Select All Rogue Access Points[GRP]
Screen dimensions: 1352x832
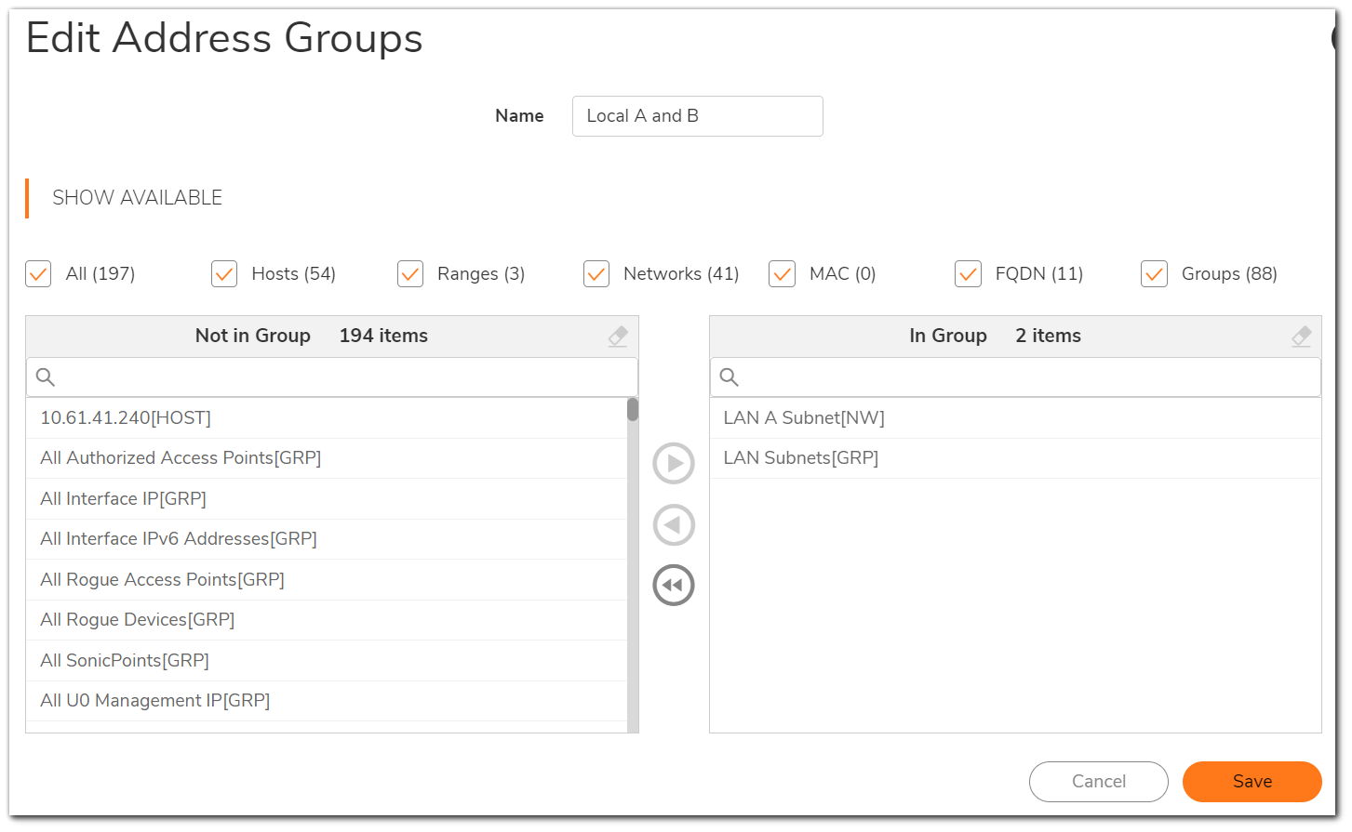click(327, 580)
